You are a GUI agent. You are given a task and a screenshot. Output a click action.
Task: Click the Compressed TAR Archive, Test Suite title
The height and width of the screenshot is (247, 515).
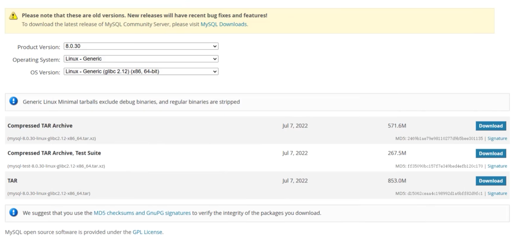click(x=54, y=153)
